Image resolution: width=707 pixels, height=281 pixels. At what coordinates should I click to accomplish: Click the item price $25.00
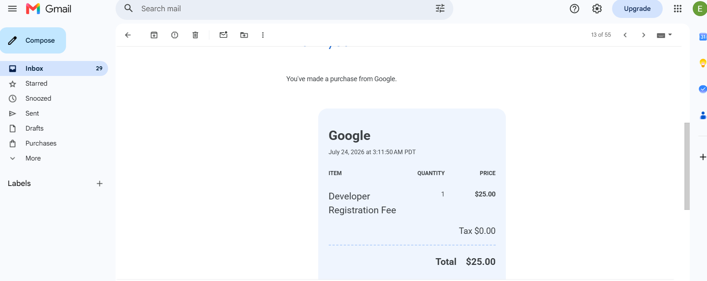click(x=485, y=194)
